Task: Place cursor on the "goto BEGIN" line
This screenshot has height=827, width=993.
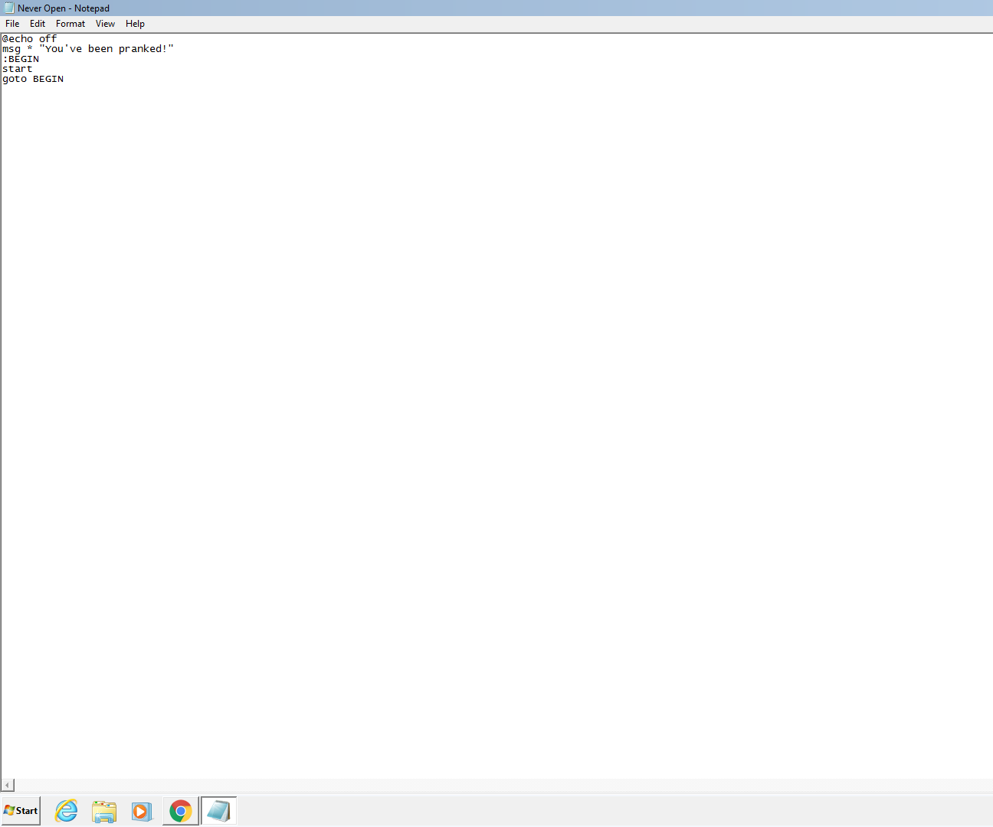Action: (x=33, y=79)
